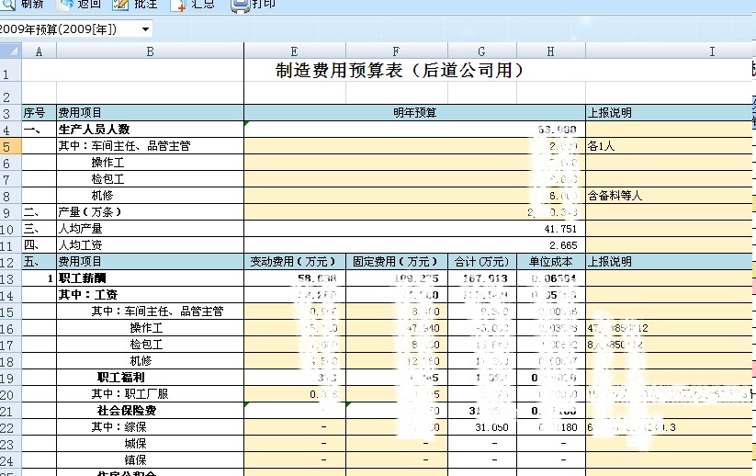The image size is (756, 476).
Task: Click the number 1 beside 职工薪酬
Action: (x=51, y=278)
